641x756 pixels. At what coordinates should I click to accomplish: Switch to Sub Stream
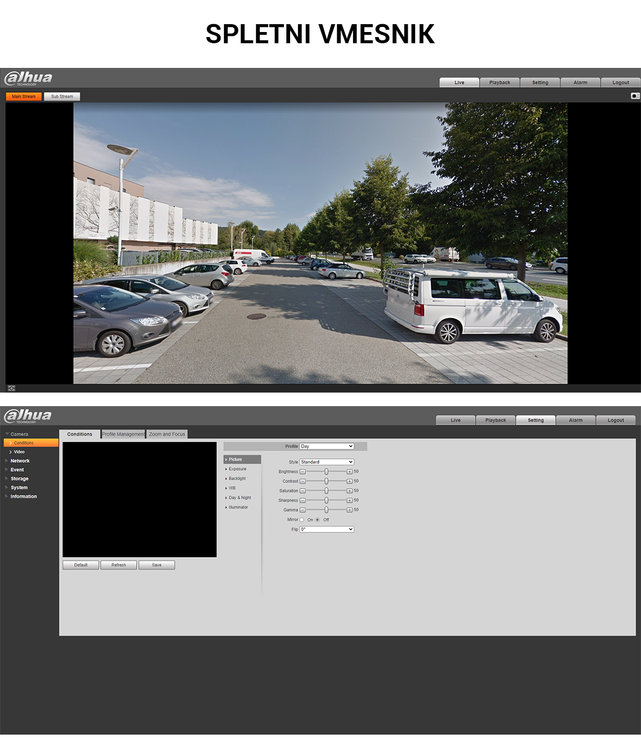(x=62, y=97)
